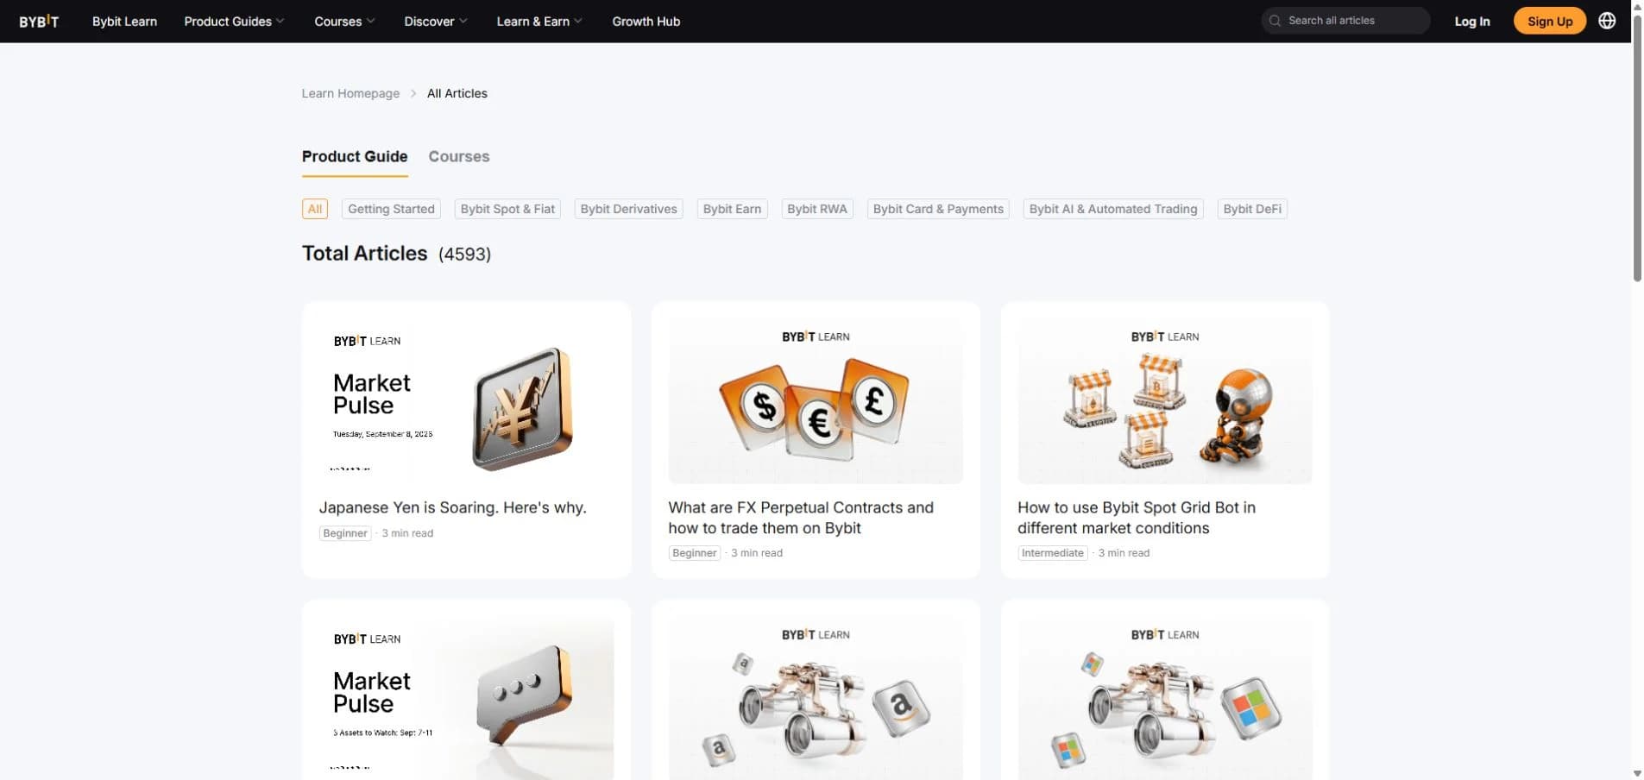Filter by Bybit Derivatives

coord(629,209)
